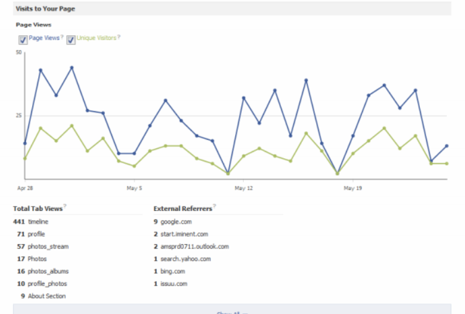Click the Page Views data point at Apr 28

[x=25, y=143]
